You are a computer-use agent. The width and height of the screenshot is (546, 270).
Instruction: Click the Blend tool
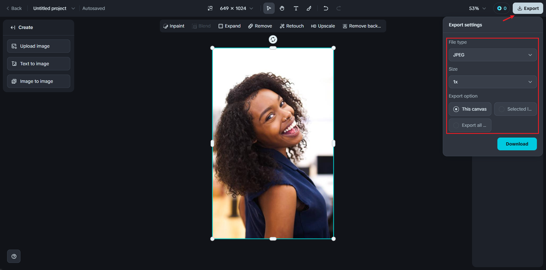201,26
